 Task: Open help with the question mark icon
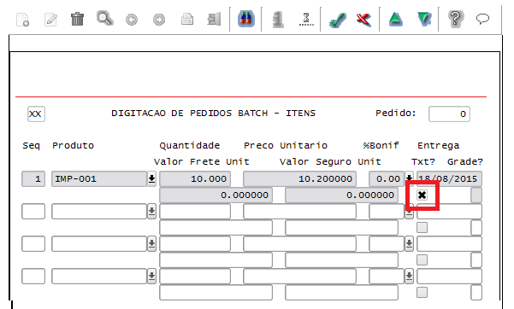[x=456, y=19]
